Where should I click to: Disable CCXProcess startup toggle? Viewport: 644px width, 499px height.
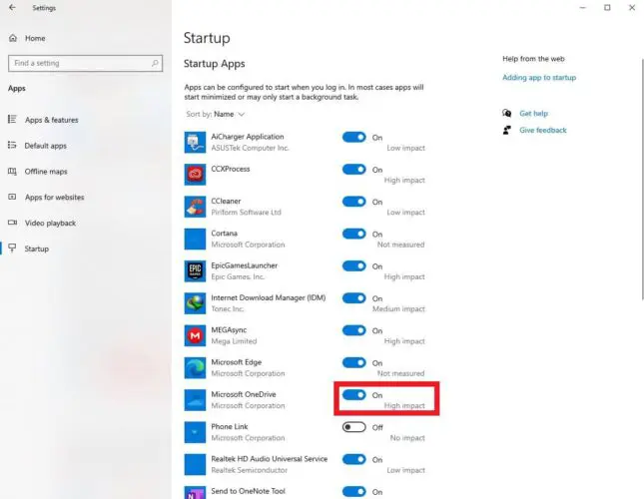[x=354, y=169]
